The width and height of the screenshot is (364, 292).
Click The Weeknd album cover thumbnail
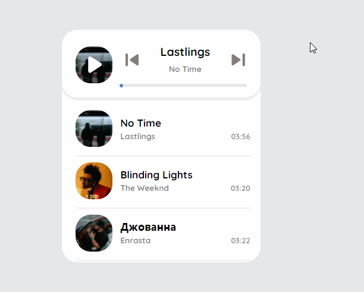(x=94, y=181)
